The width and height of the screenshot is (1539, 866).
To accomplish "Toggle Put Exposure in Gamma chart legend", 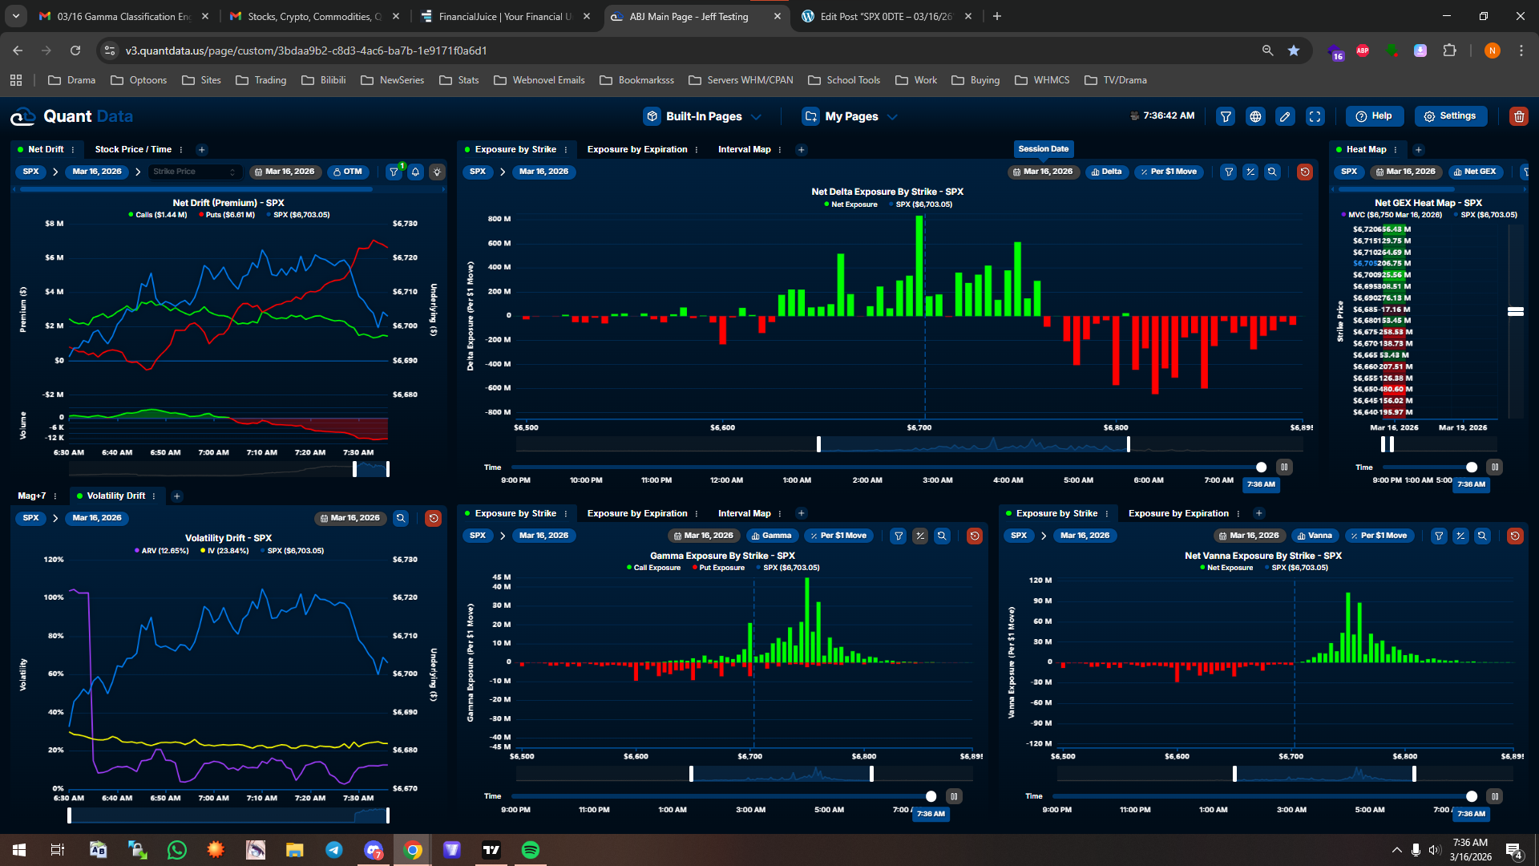I will click(718, 568).
